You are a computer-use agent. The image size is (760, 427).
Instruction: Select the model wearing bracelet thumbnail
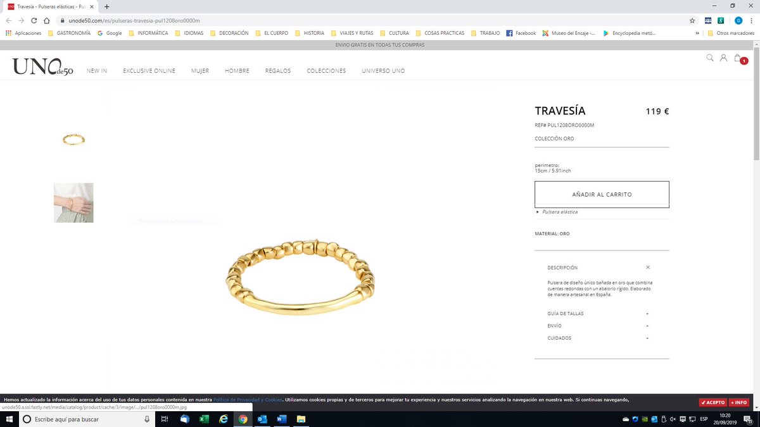(73, 202)
